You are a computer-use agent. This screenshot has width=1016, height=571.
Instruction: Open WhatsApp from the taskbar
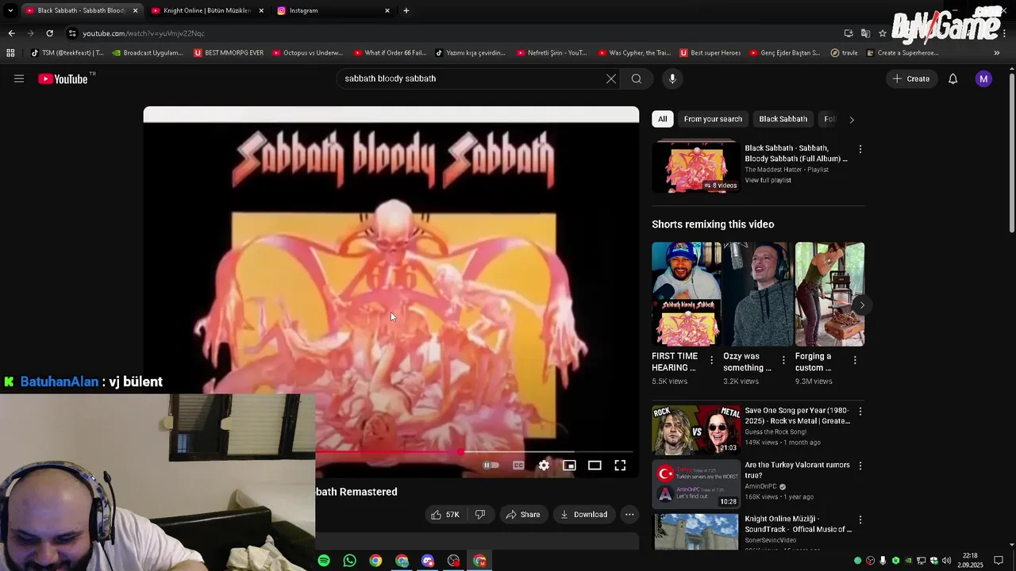pos(350,561)
